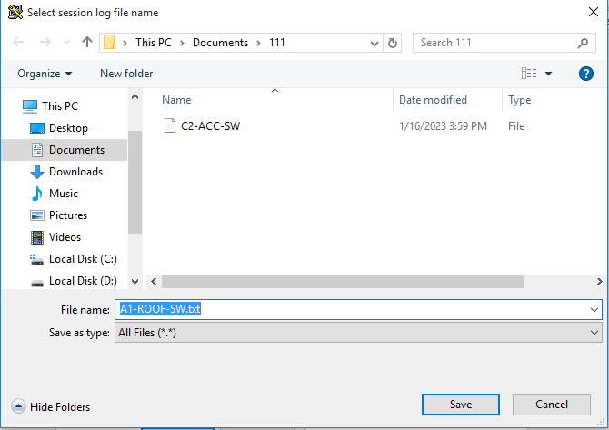The height and width of the screenshot is (430, 609).
Task: Select Local Disk (C:) in sidebar
Action: (x=83, y=259)
